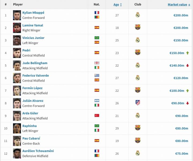Click the Turkey flag next to Arda Güler
Image resolution: width=193 pixels, height=161 pixels.
pos(97,115)
